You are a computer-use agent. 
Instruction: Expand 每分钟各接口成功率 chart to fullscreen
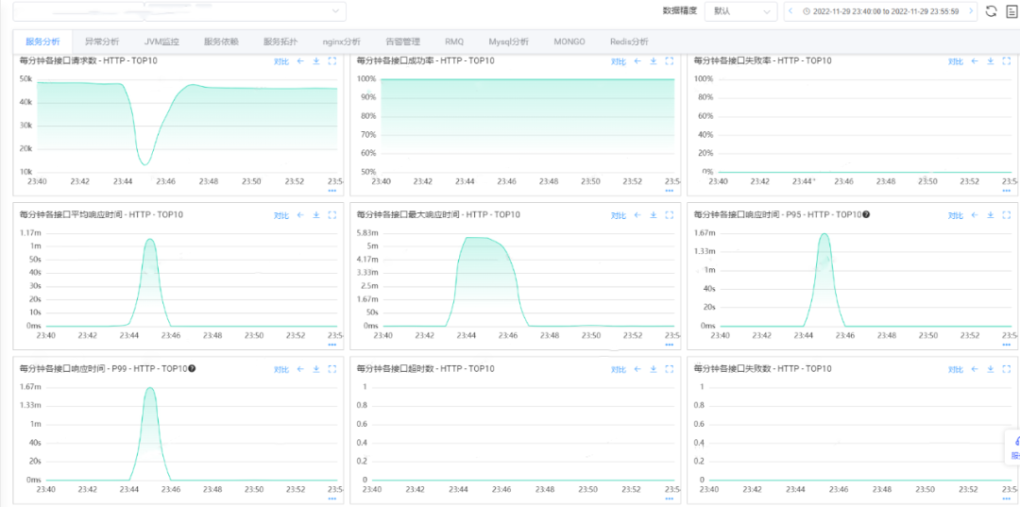click(669, 61)
